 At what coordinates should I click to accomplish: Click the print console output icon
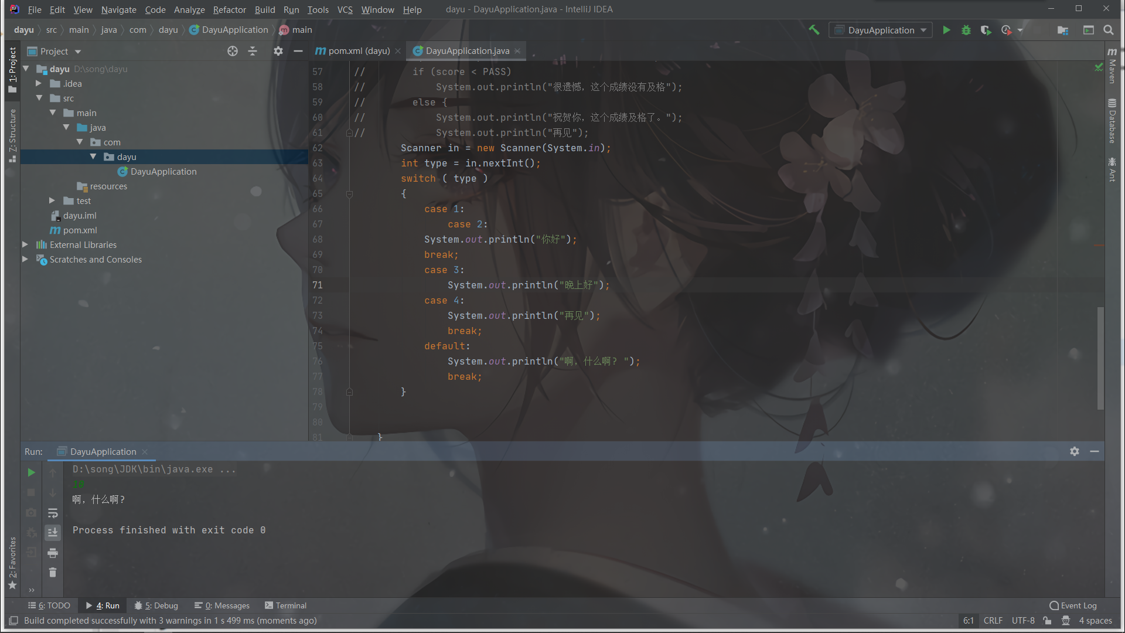coord(53,553)
